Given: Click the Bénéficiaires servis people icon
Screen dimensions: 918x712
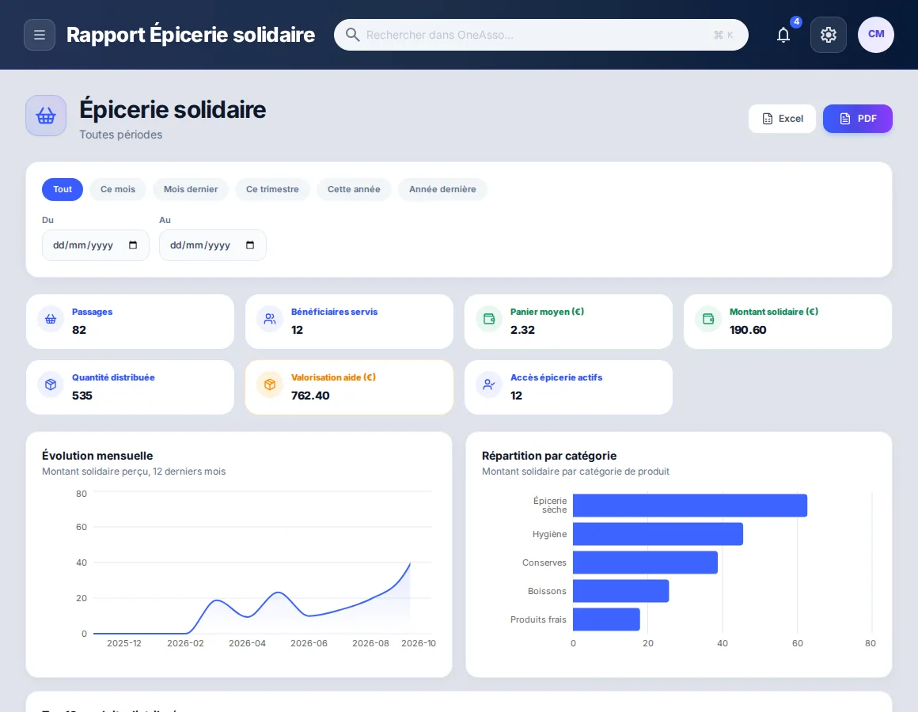Looking at the screenshot, I should point(270,319).
